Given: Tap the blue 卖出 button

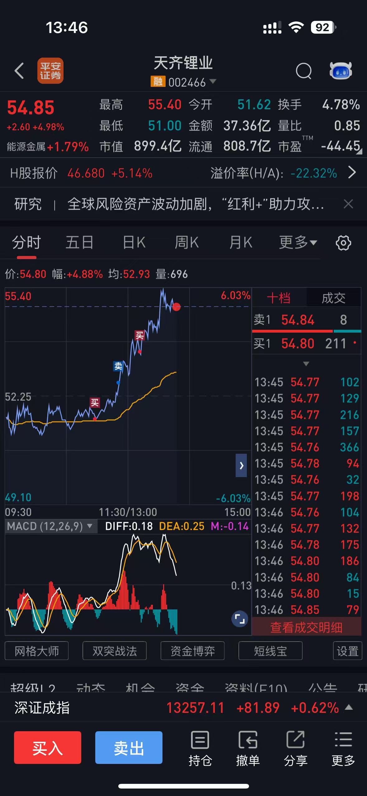Looking at the screenshot, I should click(129, 747).
